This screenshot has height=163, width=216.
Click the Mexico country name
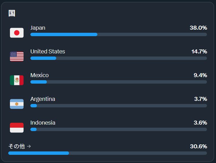[39, 75]
